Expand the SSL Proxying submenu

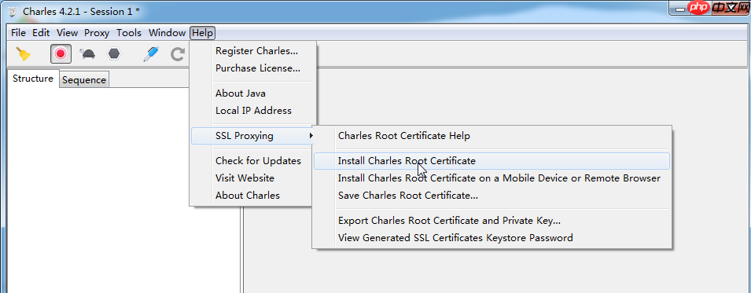[253, 136]
